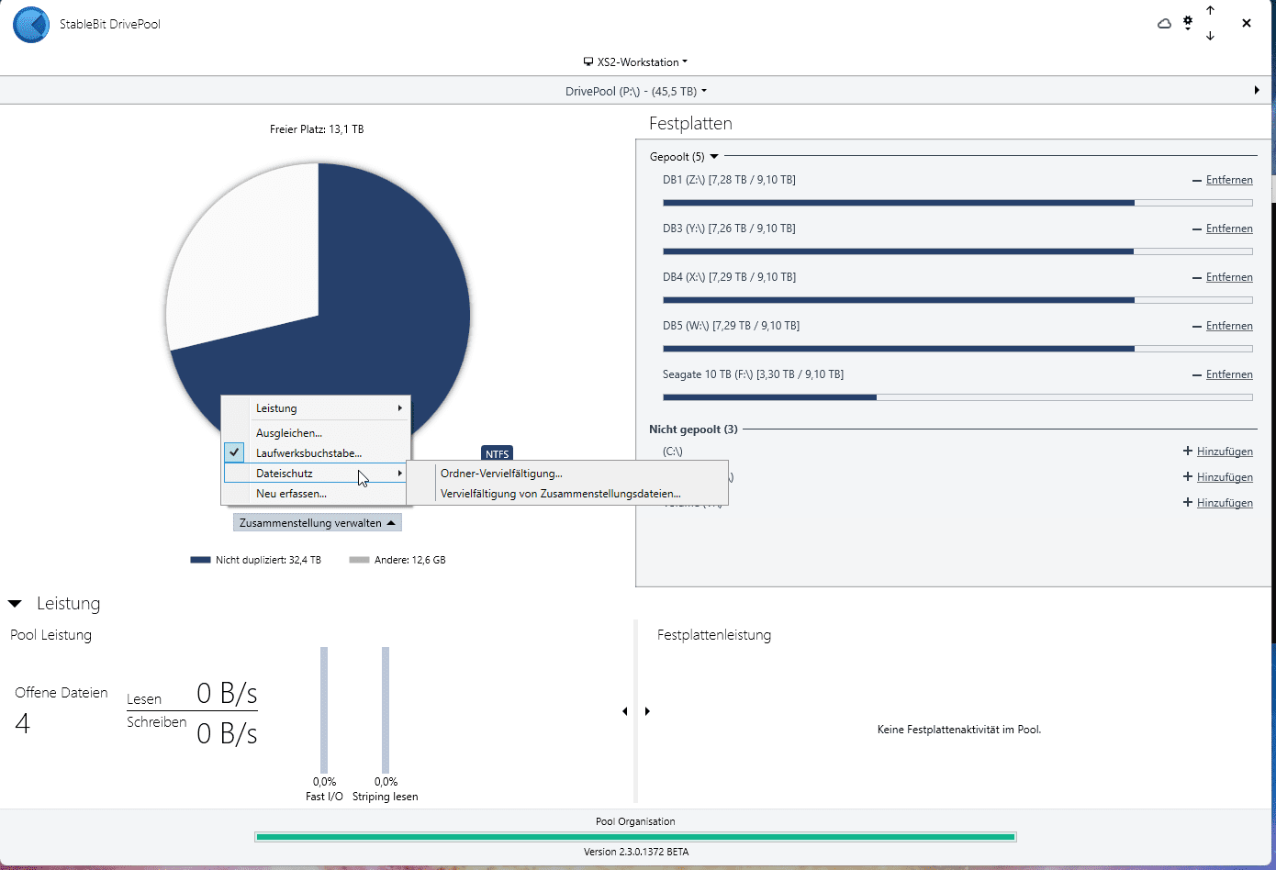Click the right arrow of Festplattenleistung pane
The height and width of the screenshot is (870, 1276).
pos(647,711)
